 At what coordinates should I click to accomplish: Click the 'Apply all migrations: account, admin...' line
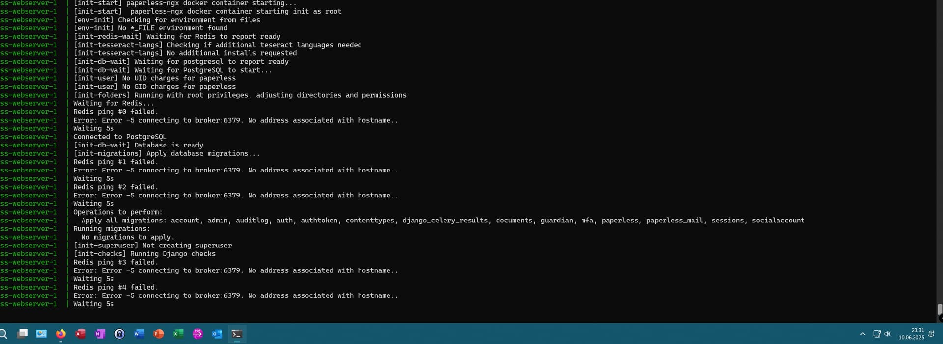pos(443,221)
